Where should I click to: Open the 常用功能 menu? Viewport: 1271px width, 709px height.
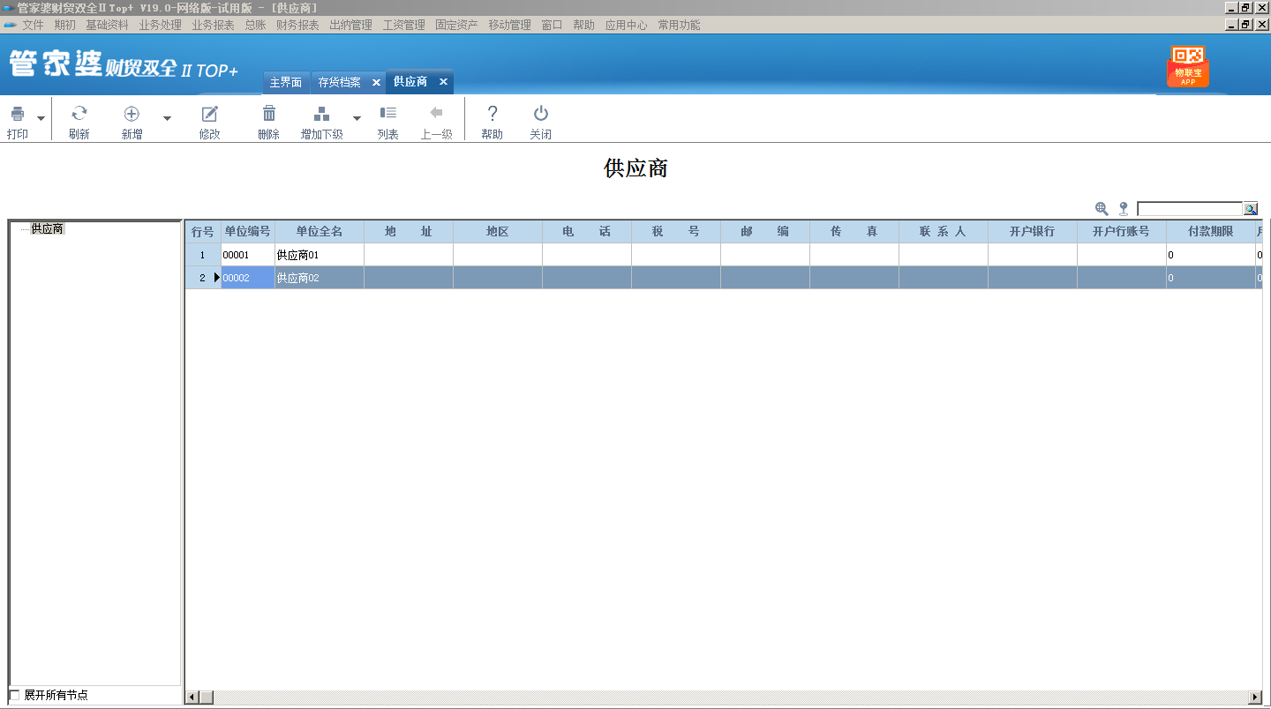click(x=679, y=25)
